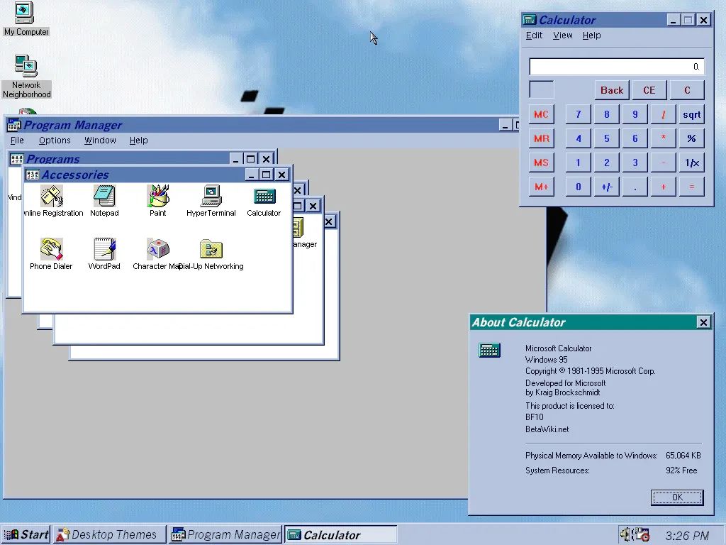Click the Calculator display field

(617, 67)
